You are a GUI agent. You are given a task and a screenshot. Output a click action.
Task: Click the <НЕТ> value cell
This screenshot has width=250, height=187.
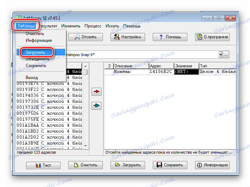pos(187,72)
